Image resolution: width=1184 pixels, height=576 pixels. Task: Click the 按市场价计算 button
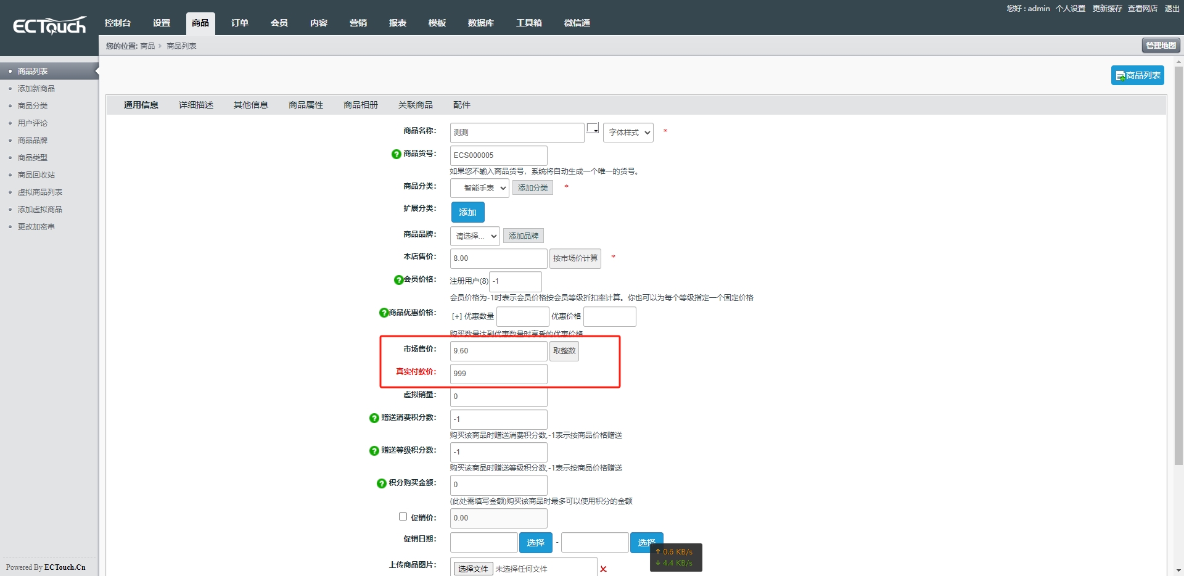(575, 258)
